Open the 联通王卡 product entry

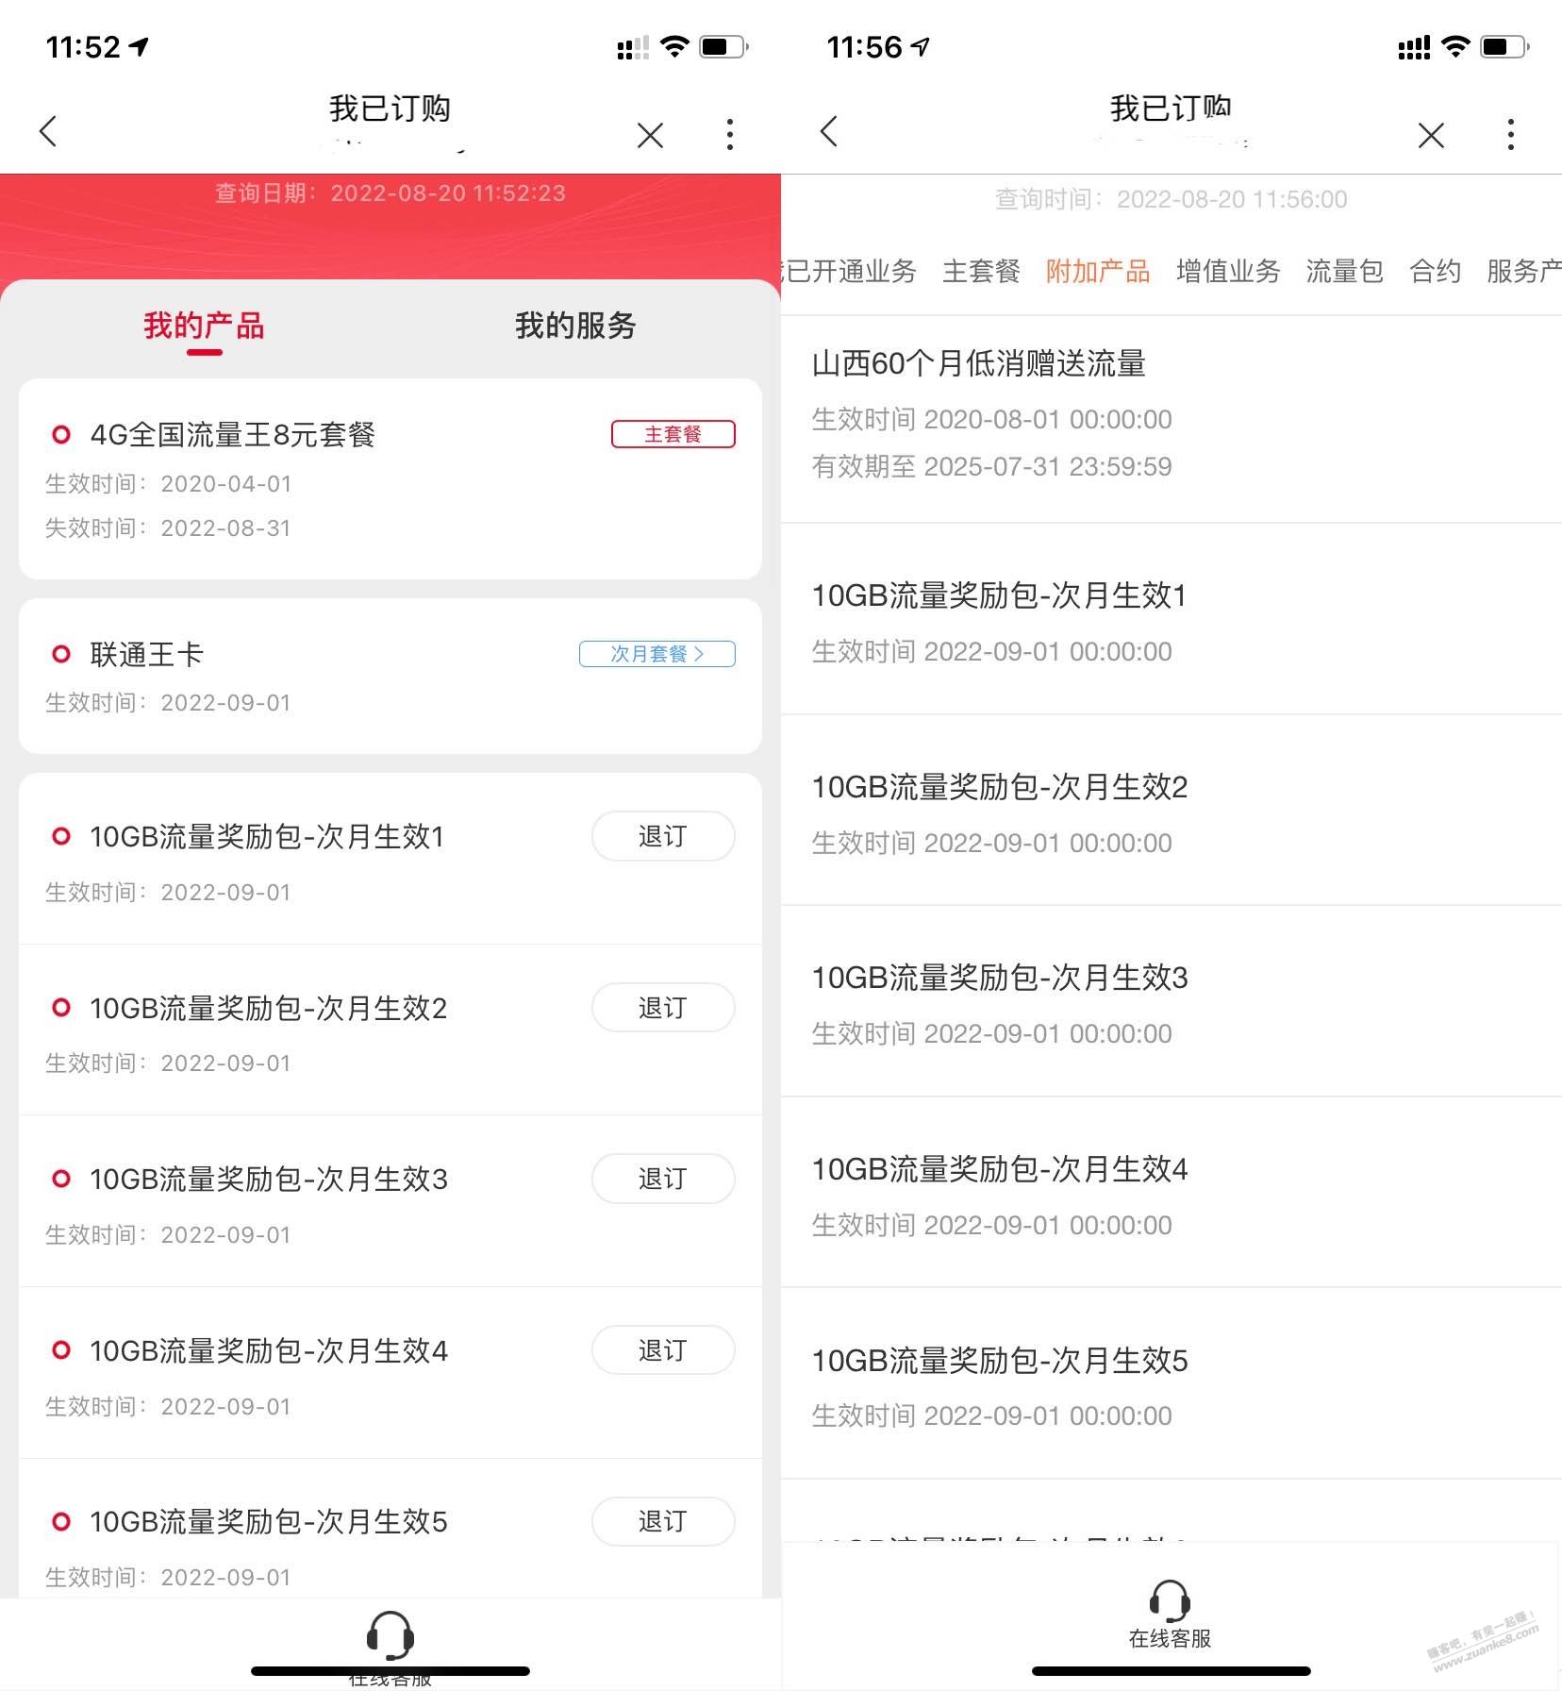click(390, 676)
